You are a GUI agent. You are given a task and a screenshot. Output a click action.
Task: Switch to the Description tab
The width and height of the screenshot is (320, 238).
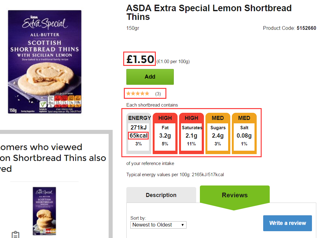[x=161, y=195]
